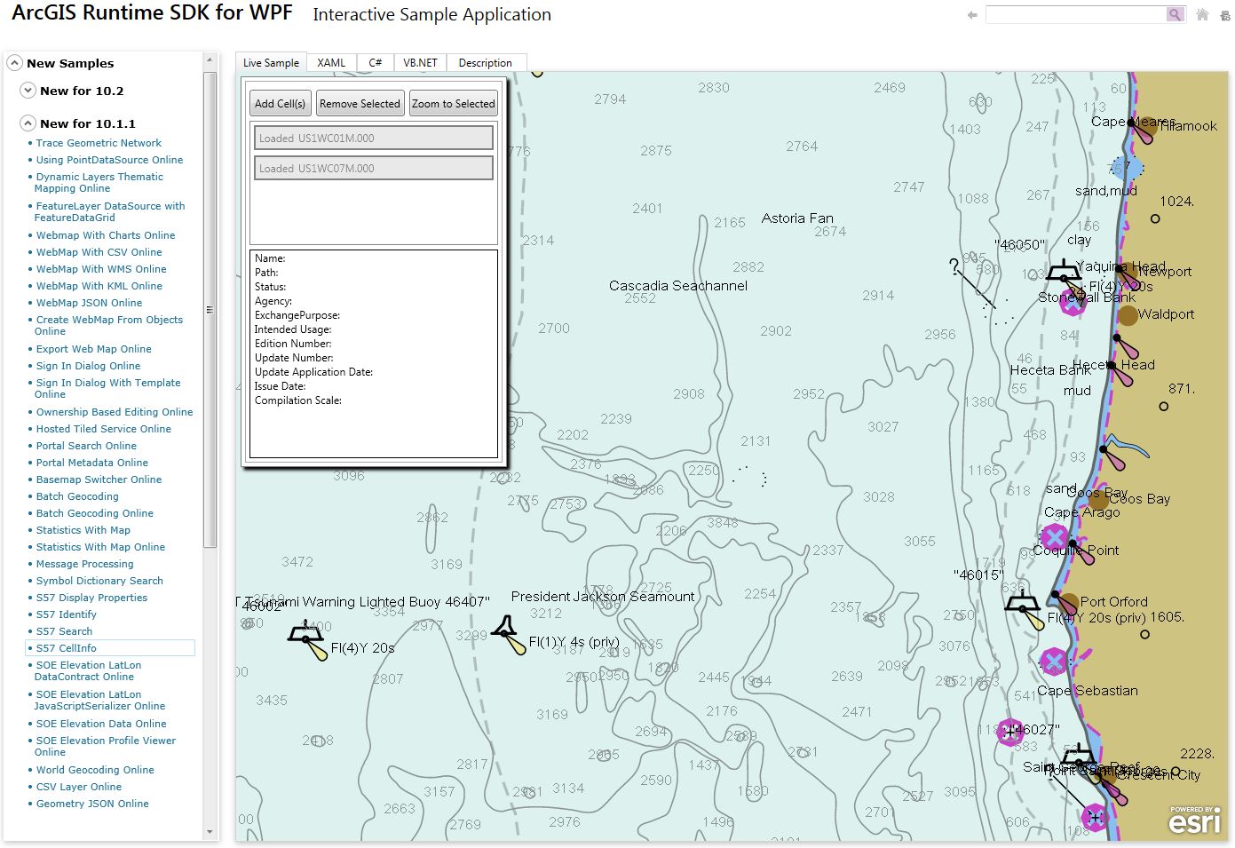Open the Geometry JSON Online sample
Image resolution: width=1235 pixels, height=848 pixels.
coord(92,804)
